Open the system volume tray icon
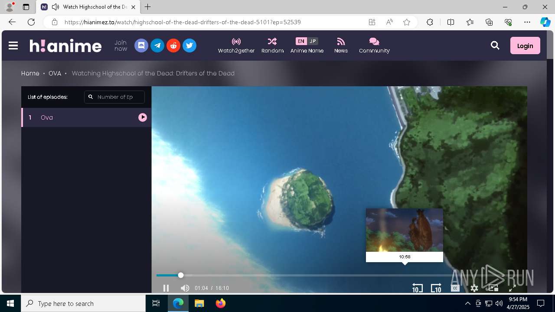The image size is (555, 312). [499, 303]
